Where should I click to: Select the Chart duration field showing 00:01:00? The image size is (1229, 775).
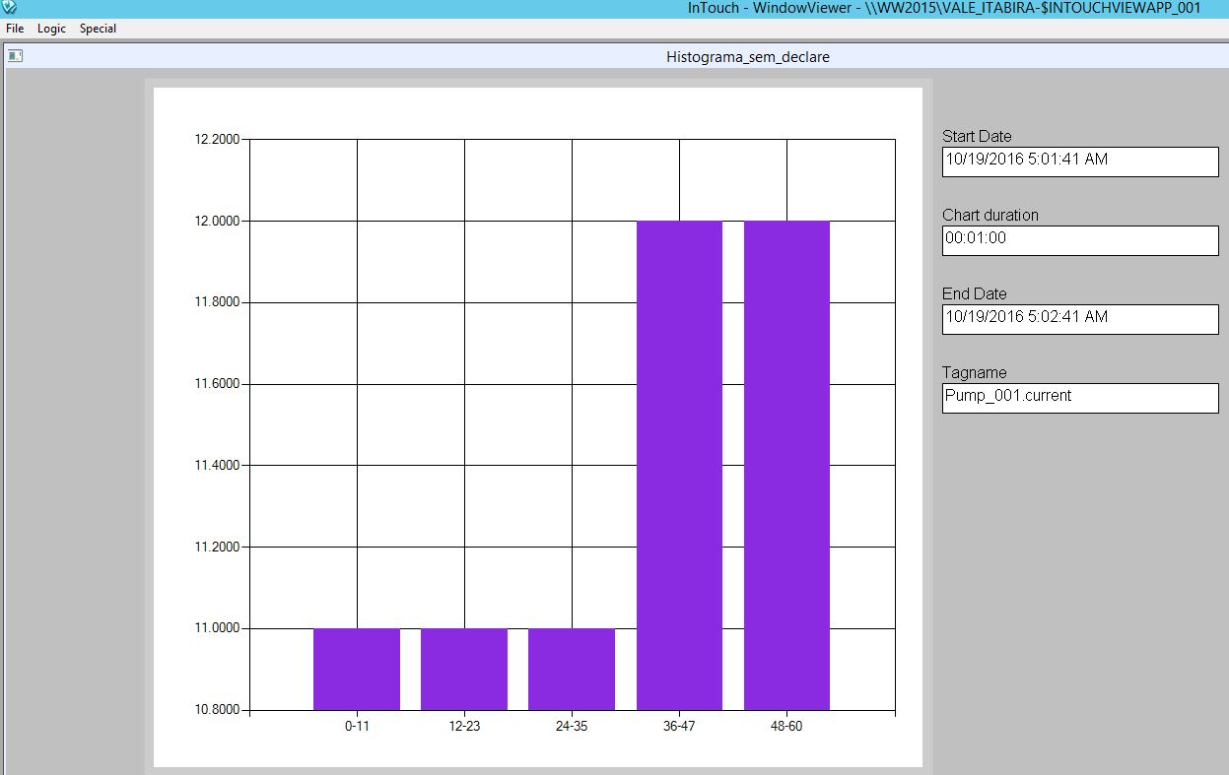(1079, 239)
